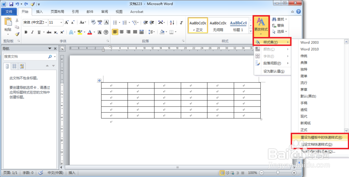Viewport: 349px width, 177px height.
Task: Click the Clear Formatting eraser icon
Action: pyautogui.click(x=93, y=22)
